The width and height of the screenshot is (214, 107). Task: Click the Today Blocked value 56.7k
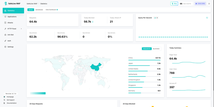(87, 22)
